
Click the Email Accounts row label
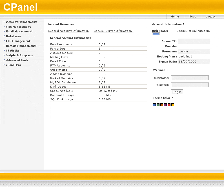[x=61, y=44]
